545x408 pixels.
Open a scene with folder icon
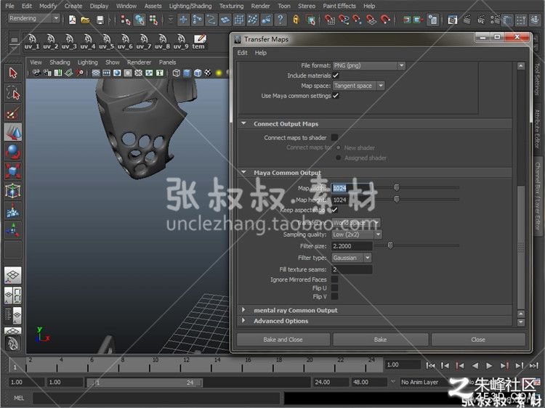coord(85,20)
